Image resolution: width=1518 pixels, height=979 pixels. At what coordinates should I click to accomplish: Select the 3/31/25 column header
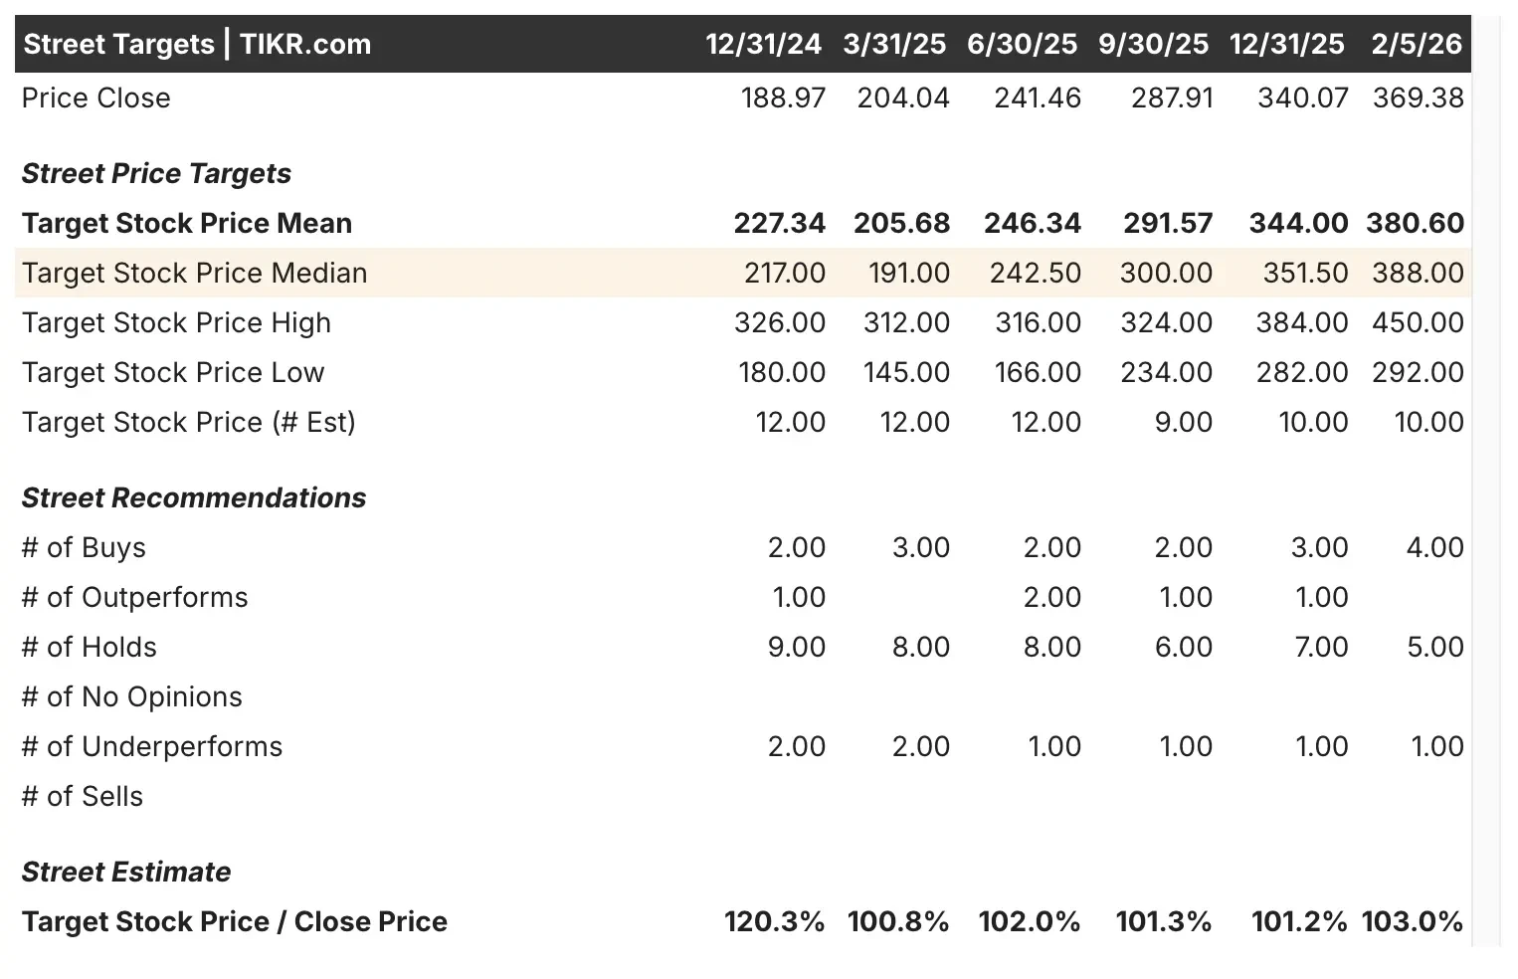pyautogui.click(x=894, y=44)
